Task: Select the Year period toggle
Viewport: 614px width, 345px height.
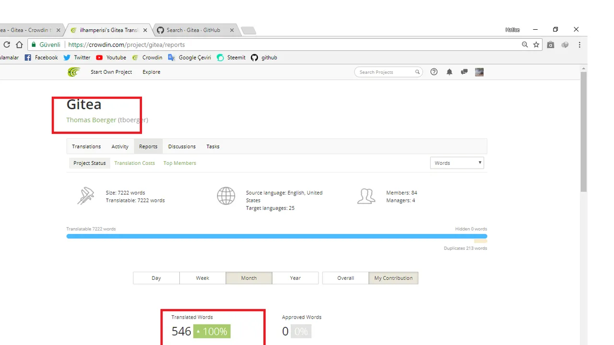Action: point(295,278)
